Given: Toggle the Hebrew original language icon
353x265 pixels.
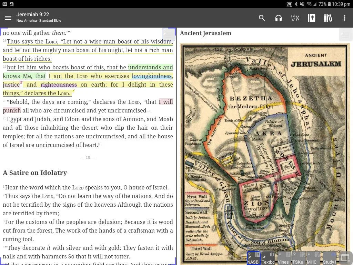Looking at the screenshot, I should (x=295, y=18).
